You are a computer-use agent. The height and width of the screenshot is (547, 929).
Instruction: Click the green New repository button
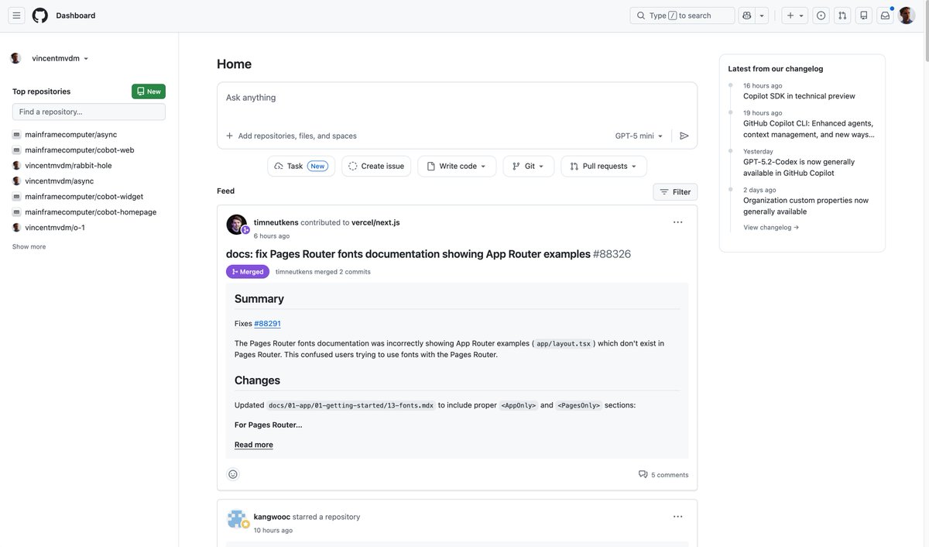pyautogui.click(x=149, y=91)
